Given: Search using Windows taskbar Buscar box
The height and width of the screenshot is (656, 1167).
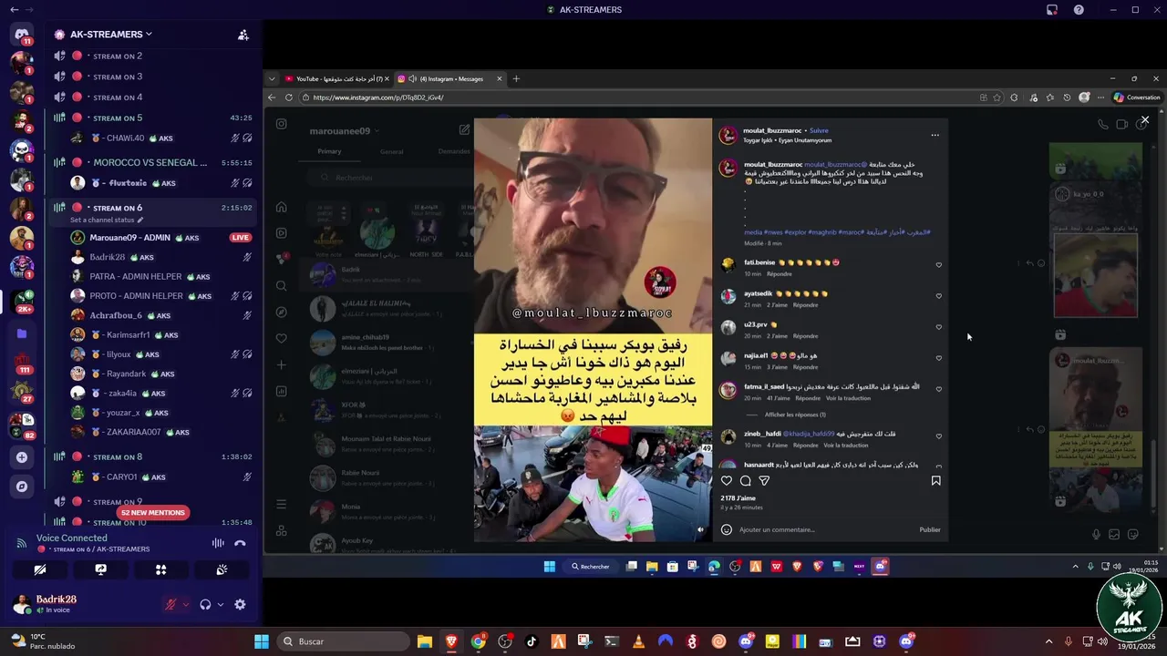Looking at the screenshot, I should pos(342,641).
